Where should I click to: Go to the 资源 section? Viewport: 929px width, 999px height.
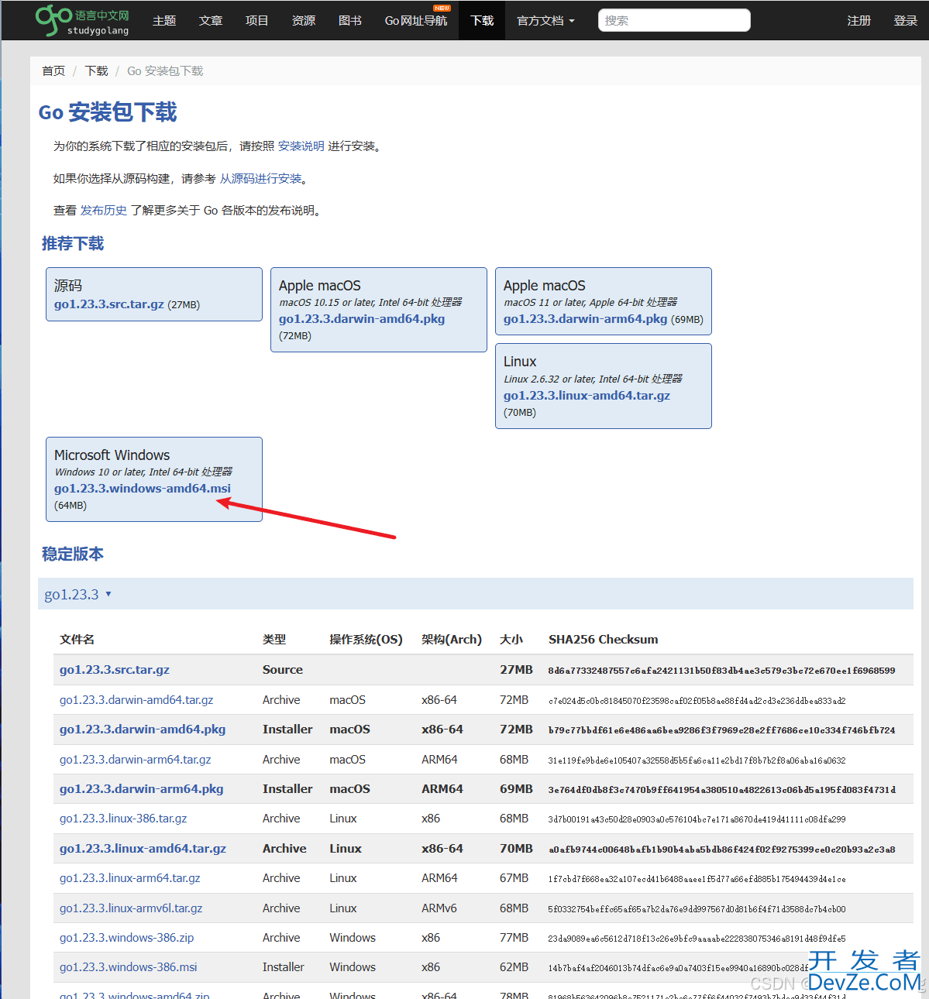(x=304, y=20)
